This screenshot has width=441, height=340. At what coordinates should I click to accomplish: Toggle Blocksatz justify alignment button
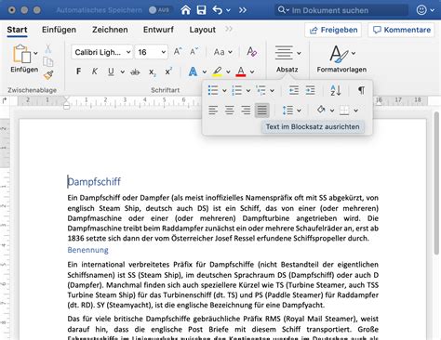tap(261, 110)
